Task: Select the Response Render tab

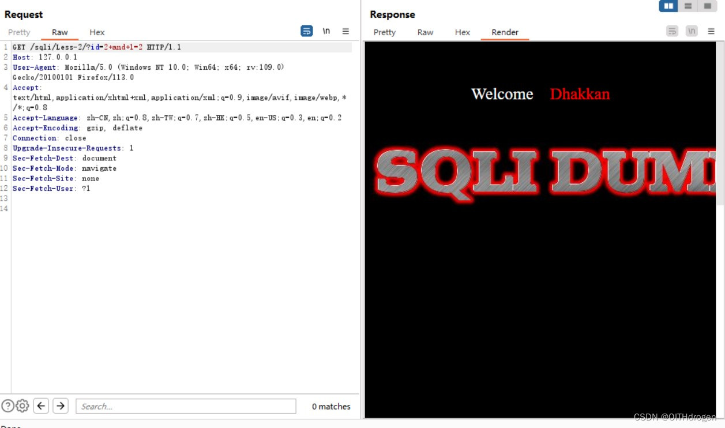Action: coord(505,32)
